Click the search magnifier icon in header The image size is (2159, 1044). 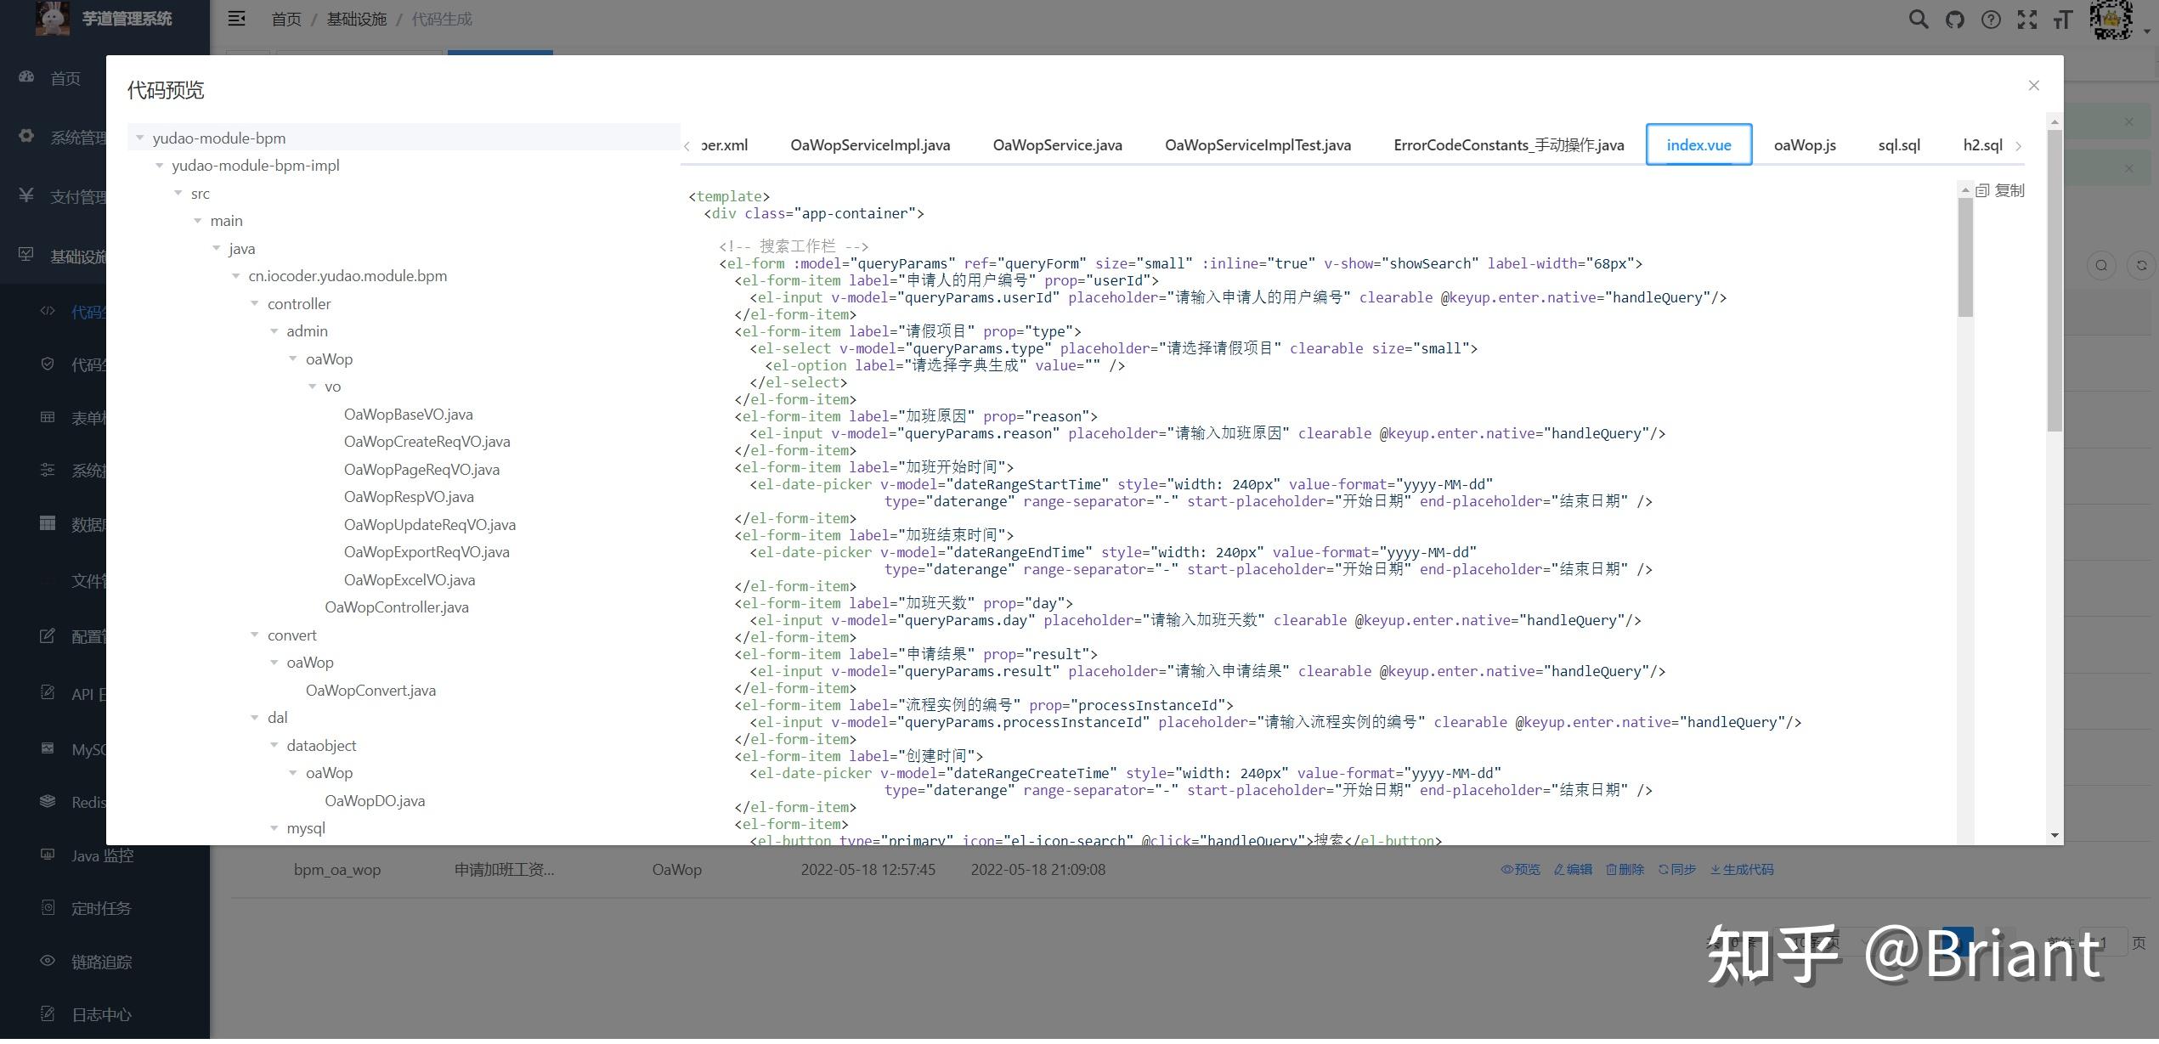tap(1918, 20)
